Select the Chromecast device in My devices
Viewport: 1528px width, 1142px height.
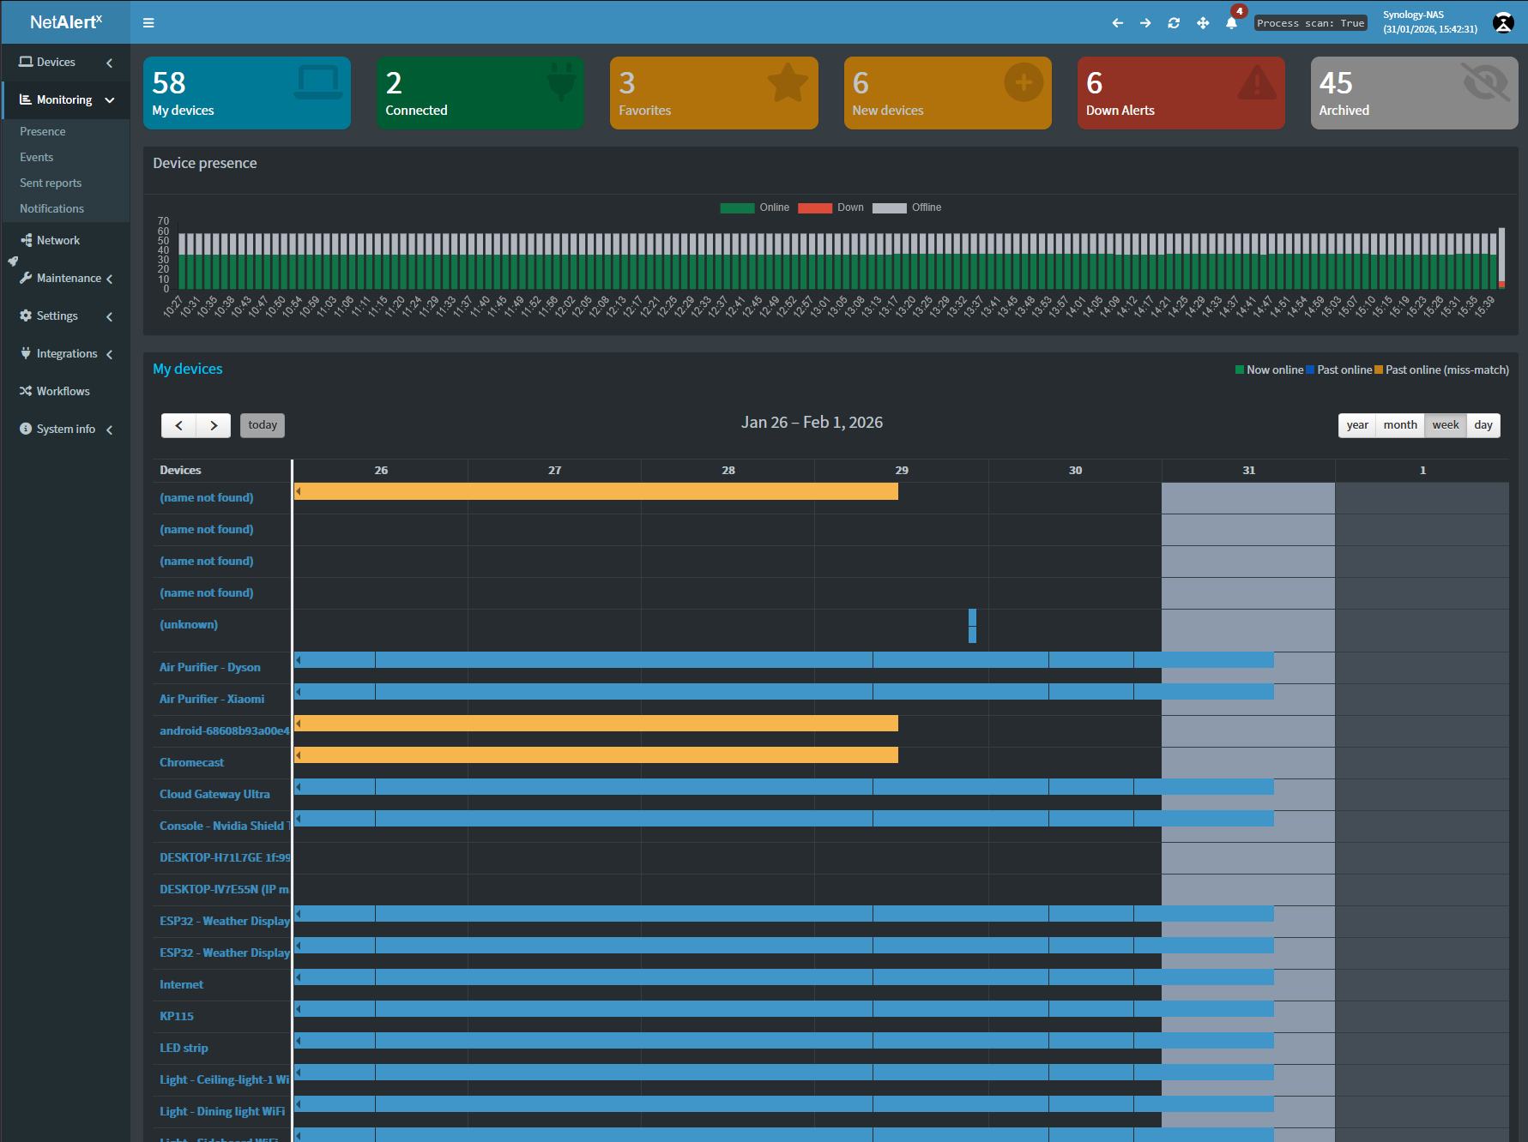click(x=191, y=762)
